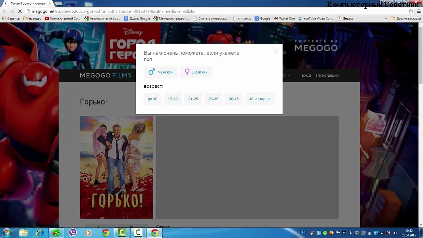Image resolution: width=423 pixels, height=238 pixels.
Task: Go back to the previous page
Action: [4, 11]
